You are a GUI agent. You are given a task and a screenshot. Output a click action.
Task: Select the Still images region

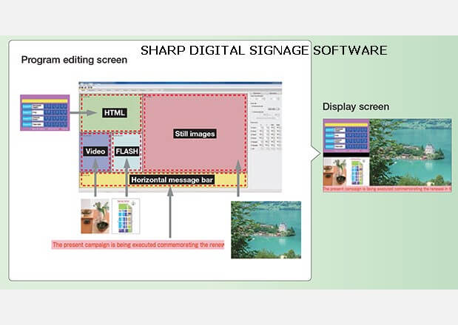click(194, 133)
